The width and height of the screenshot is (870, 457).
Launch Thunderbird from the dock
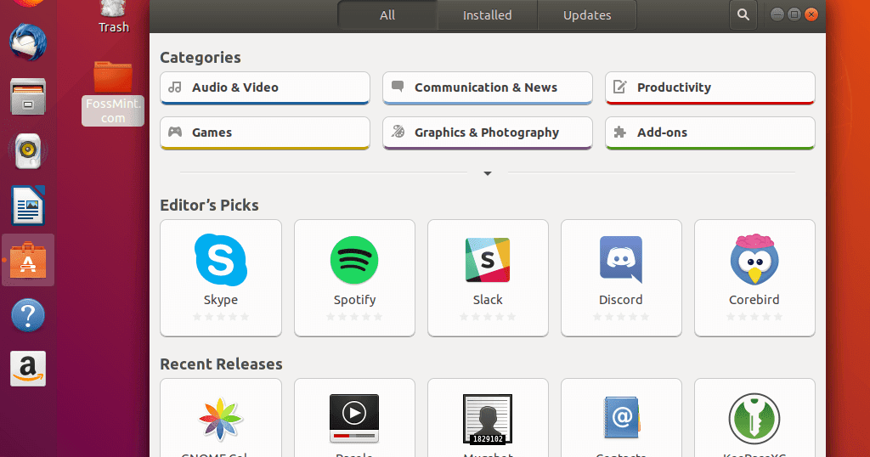point(28,42)
